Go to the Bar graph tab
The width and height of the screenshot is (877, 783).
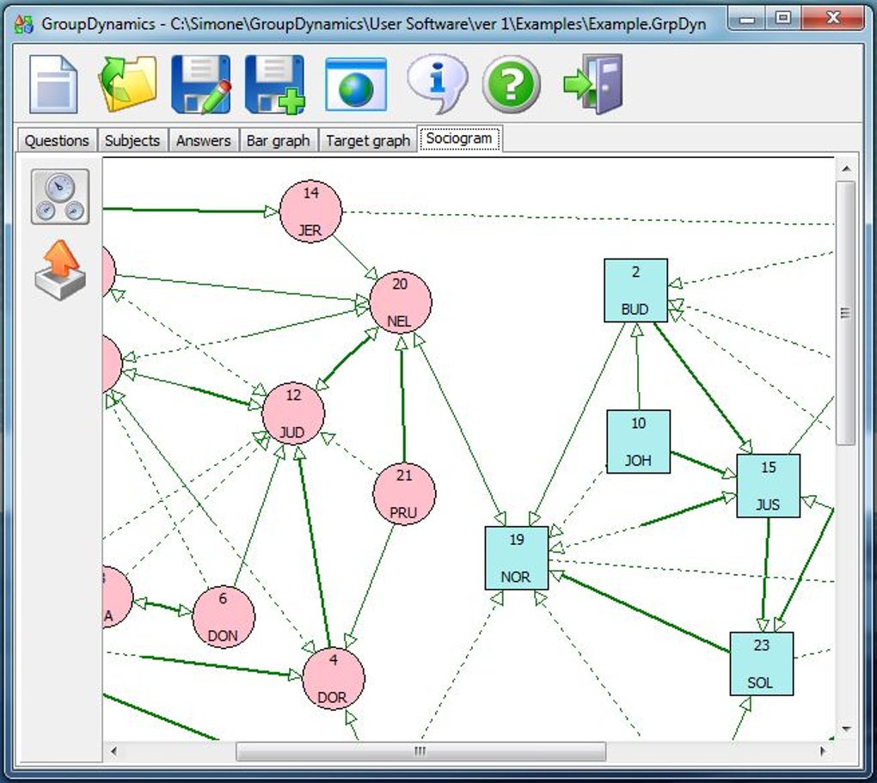click(x=279, y=140)
